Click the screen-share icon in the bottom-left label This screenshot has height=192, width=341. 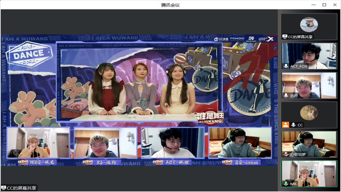click(3, 188)
